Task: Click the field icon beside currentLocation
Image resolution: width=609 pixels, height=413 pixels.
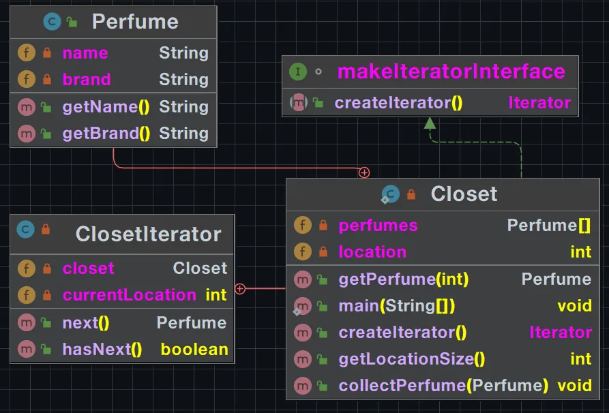Action: [26, 295]
